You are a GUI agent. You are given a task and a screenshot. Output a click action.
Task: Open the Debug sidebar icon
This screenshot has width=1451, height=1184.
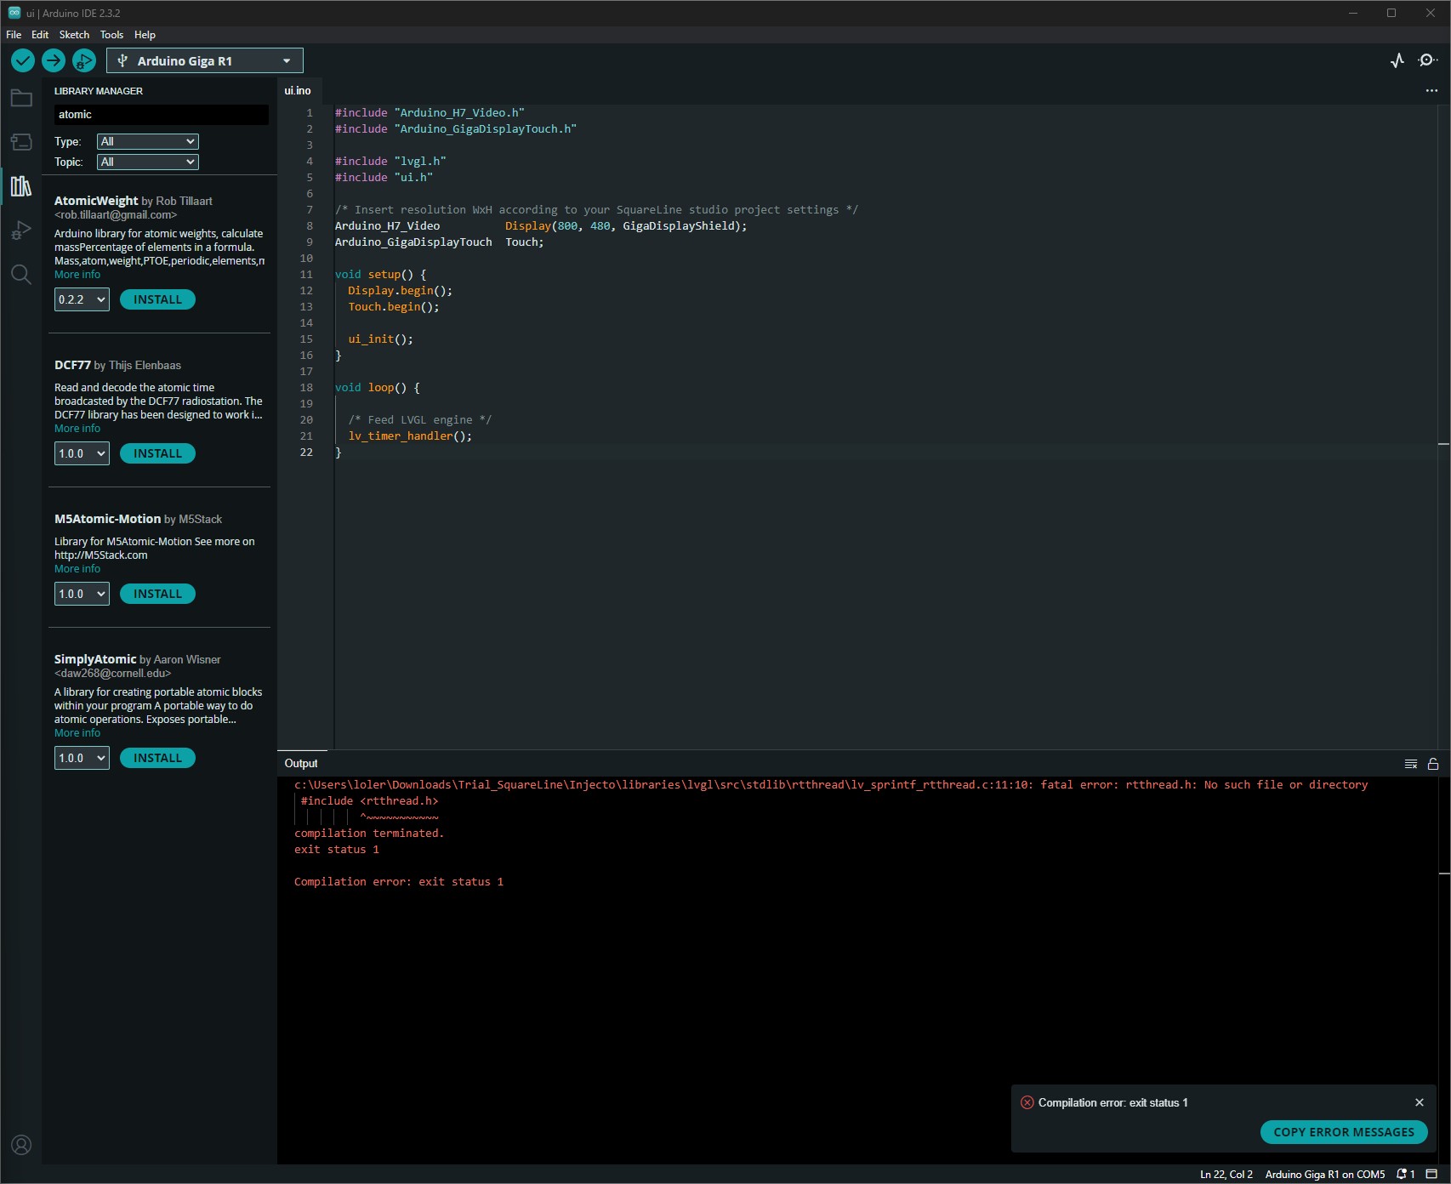click(21, 231)
